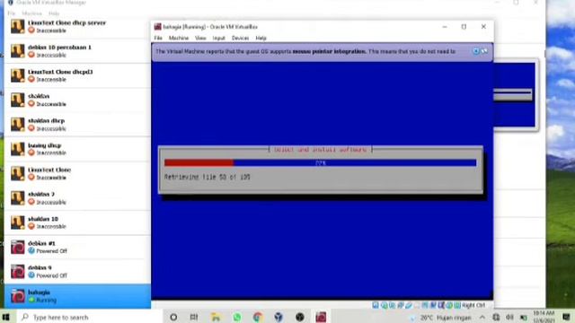Image resolution: width=575 pixels, height=323 pixels.
Task: Open View menu in the VM window
Action: click(x=200, y=38)
